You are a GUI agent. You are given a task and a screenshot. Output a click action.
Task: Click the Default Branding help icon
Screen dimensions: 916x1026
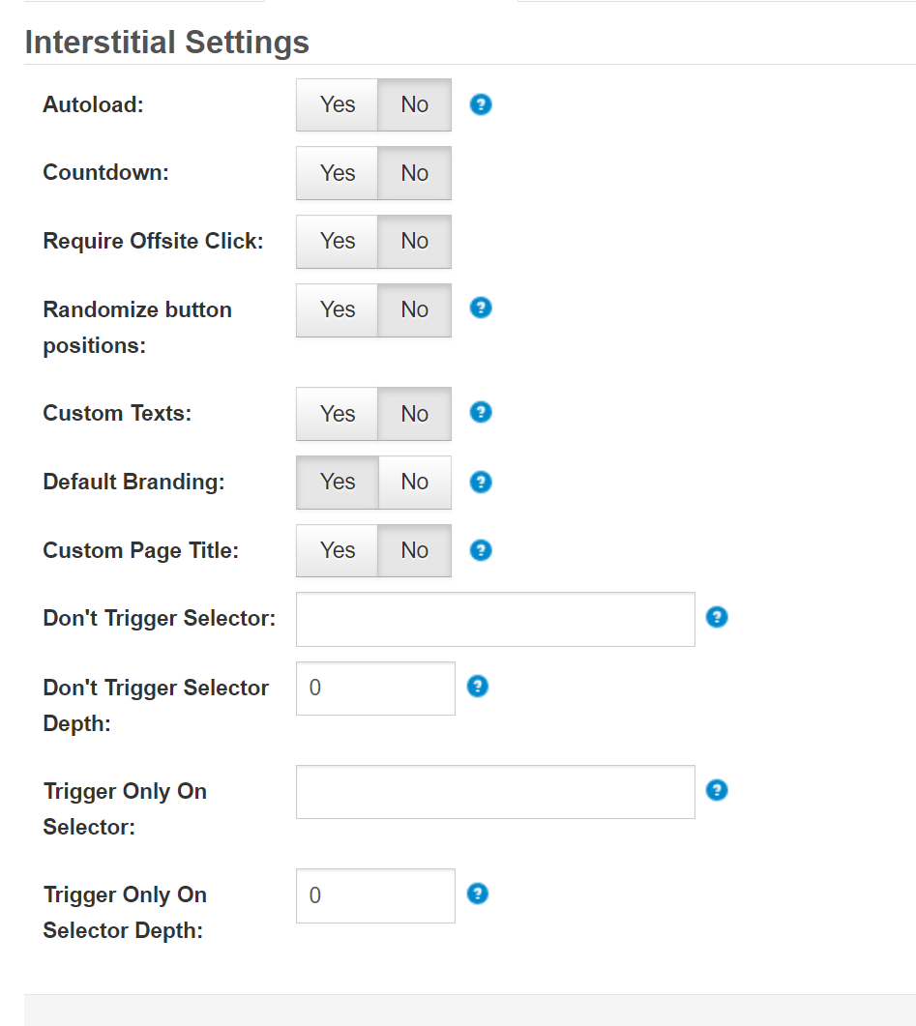click(x=481, y=482)
